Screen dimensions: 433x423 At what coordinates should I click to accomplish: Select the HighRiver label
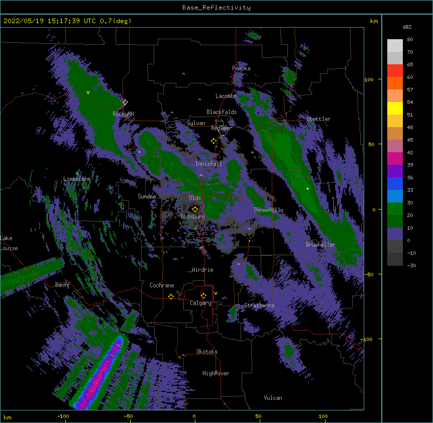click(216, 373)
